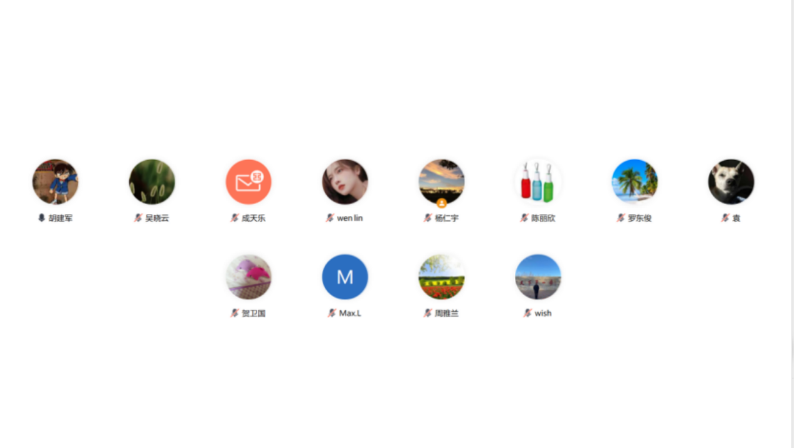Image resolution: width=794 pixels, height=448 pixels.
Task: Click the vertical scrollbar at the right edge
Action: [x=792, y=224]
